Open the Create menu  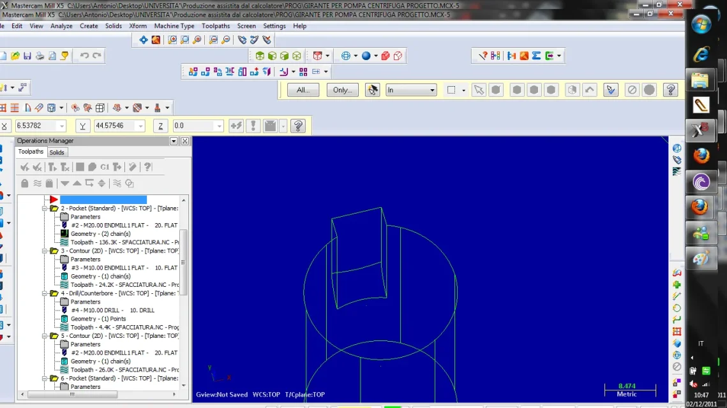89,26
